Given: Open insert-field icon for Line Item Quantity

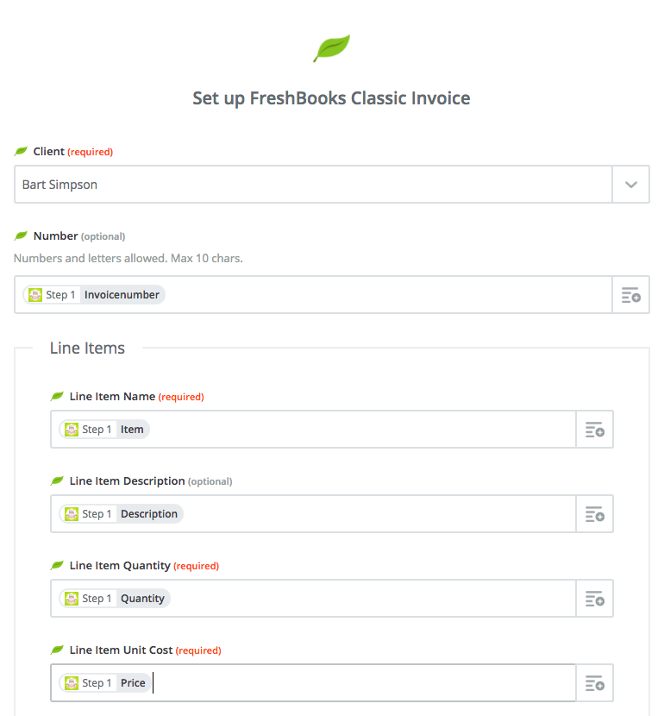Looking at the screenshot, I should click(x=595, y=598).
